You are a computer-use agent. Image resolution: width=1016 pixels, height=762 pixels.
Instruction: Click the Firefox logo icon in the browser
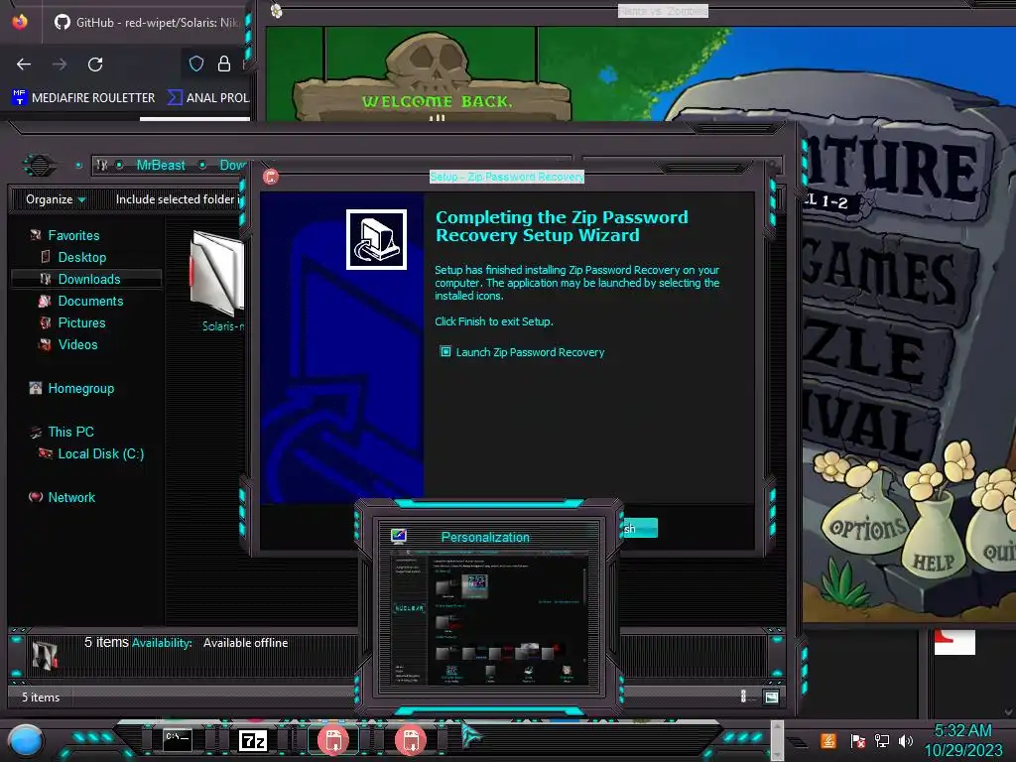(20, 22)
